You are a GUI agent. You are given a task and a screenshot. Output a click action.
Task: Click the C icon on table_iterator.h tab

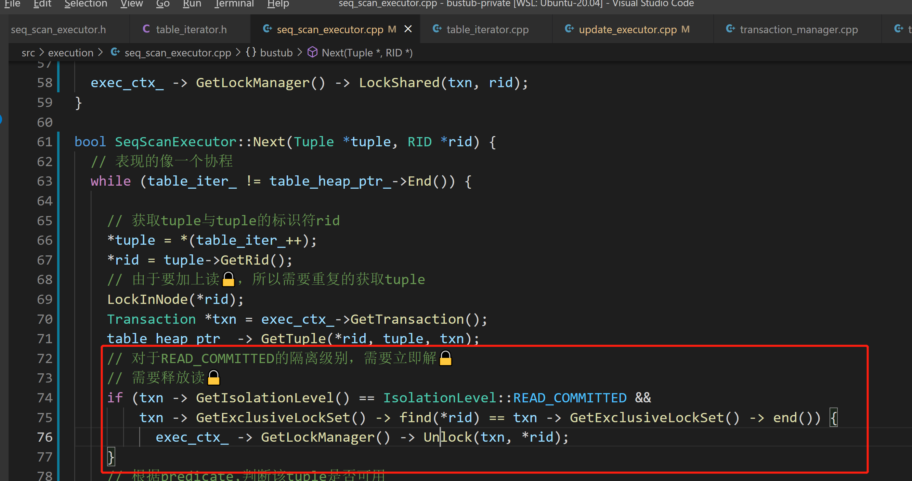(146, 29)
